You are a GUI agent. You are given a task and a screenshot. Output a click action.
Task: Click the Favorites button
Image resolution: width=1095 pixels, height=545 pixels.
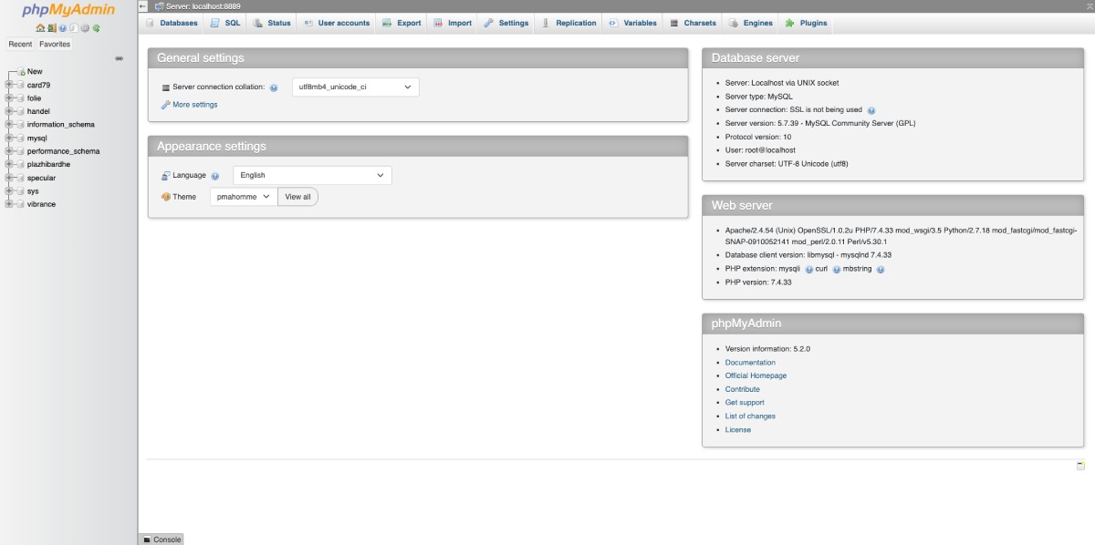(55, 44)
